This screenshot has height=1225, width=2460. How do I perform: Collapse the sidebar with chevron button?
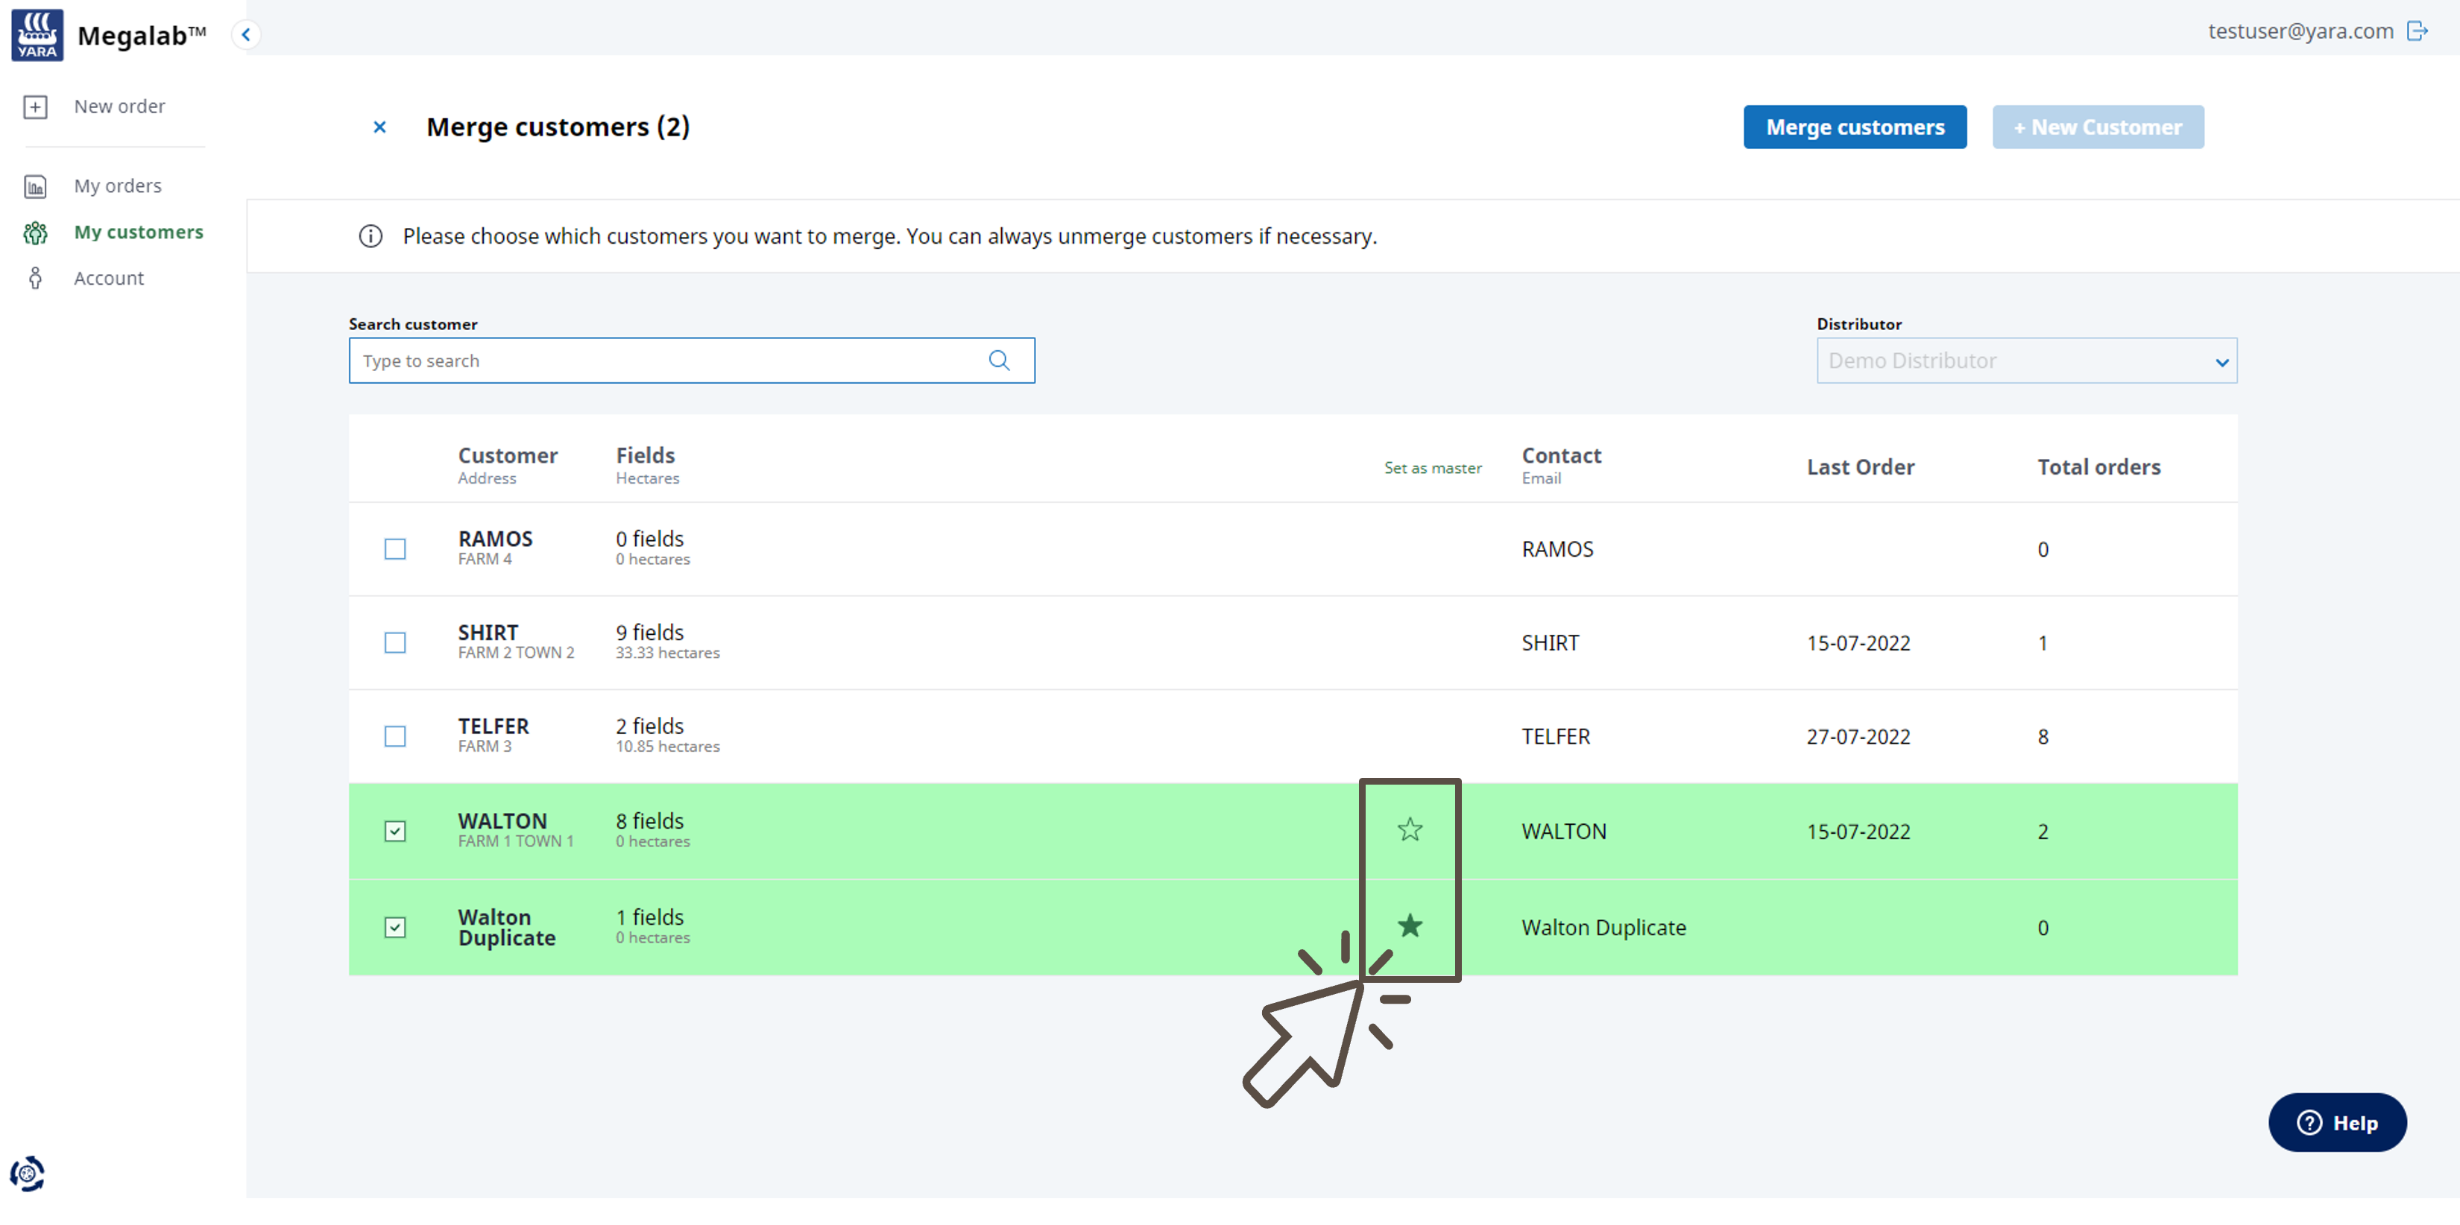click(245, 35)
